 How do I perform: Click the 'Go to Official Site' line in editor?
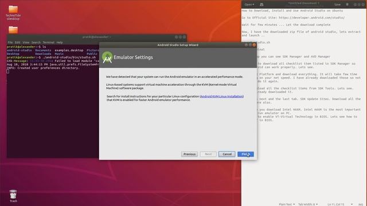(293, 18)
